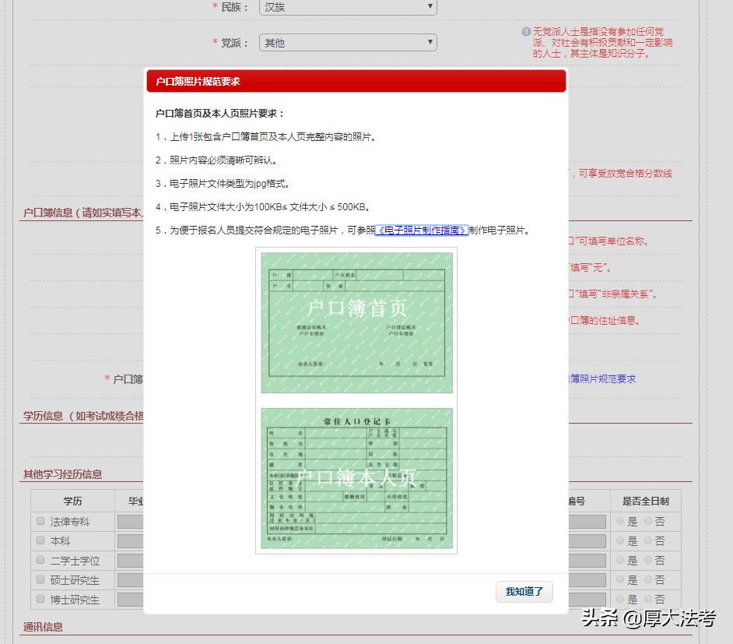Check the 法律专科 education checkbox

pyautogui.click(x=40, y=522)
